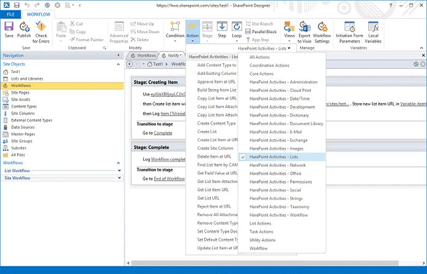Screen dimensions: 427x274
Task: Open the FILE tab
Action: point(10,15)
